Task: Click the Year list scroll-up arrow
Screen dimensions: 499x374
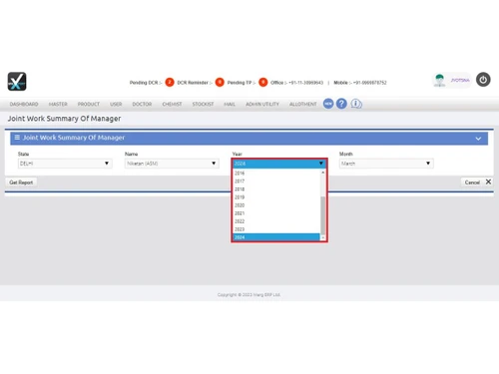Action: [x=322, y=173]
